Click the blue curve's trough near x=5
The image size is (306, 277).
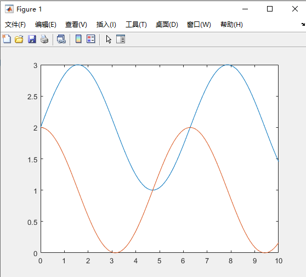point(153,190)
